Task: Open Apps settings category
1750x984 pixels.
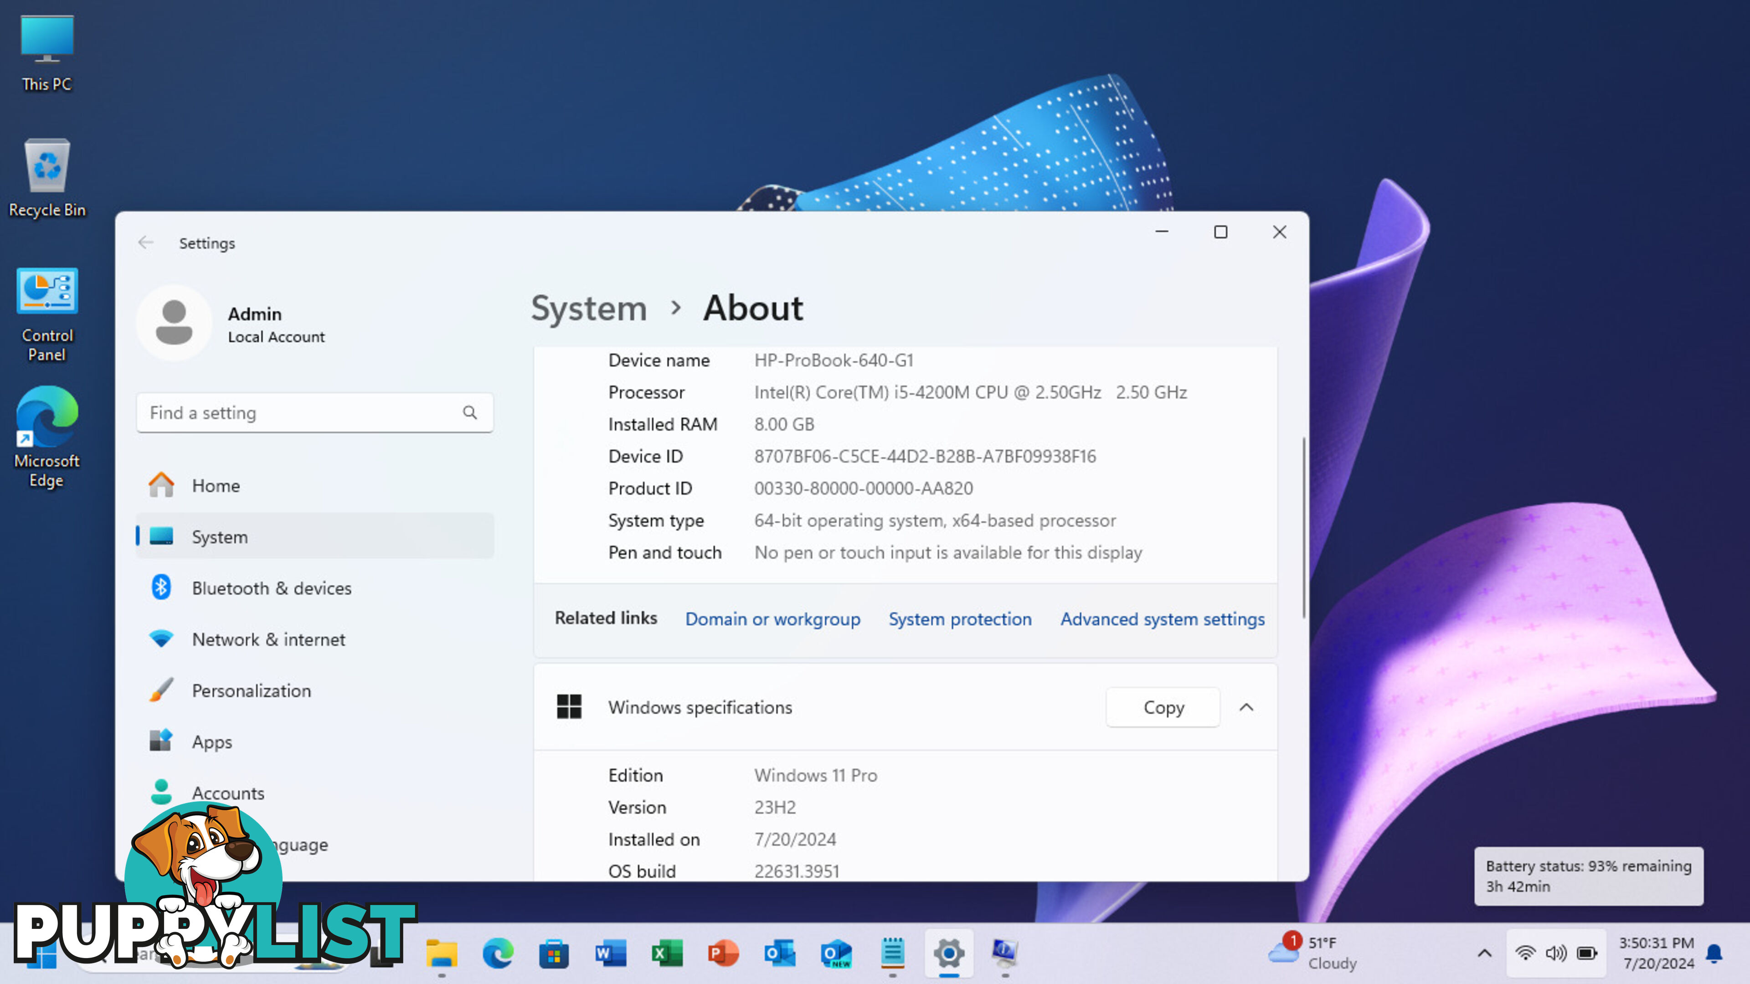Action: click(314, 742)
